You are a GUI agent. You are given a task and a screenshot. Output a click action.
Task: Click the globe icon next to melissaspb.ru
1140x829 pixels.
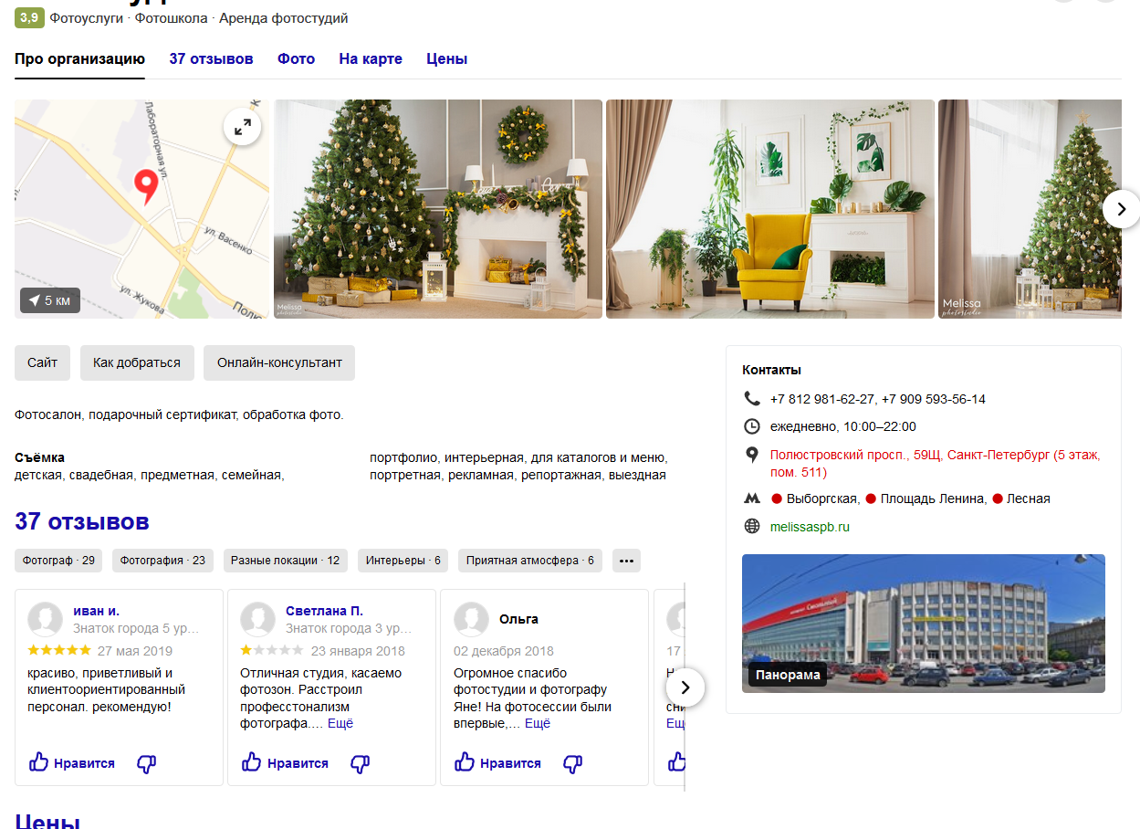point(752,526)
